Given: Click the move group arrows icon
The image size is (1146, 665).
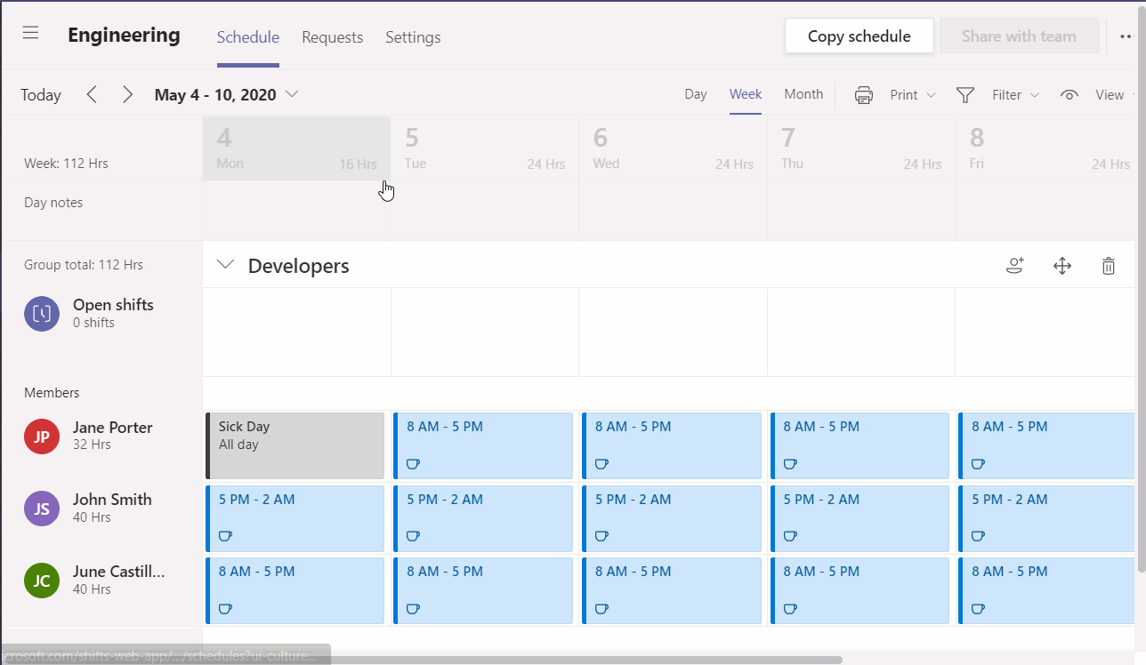Looking at the screenshot, I should (x=1062, y=265).
